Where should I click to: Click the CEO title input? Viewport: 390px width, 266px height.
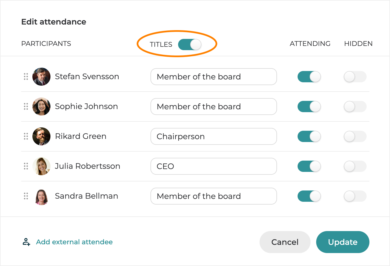click(214, 166)
